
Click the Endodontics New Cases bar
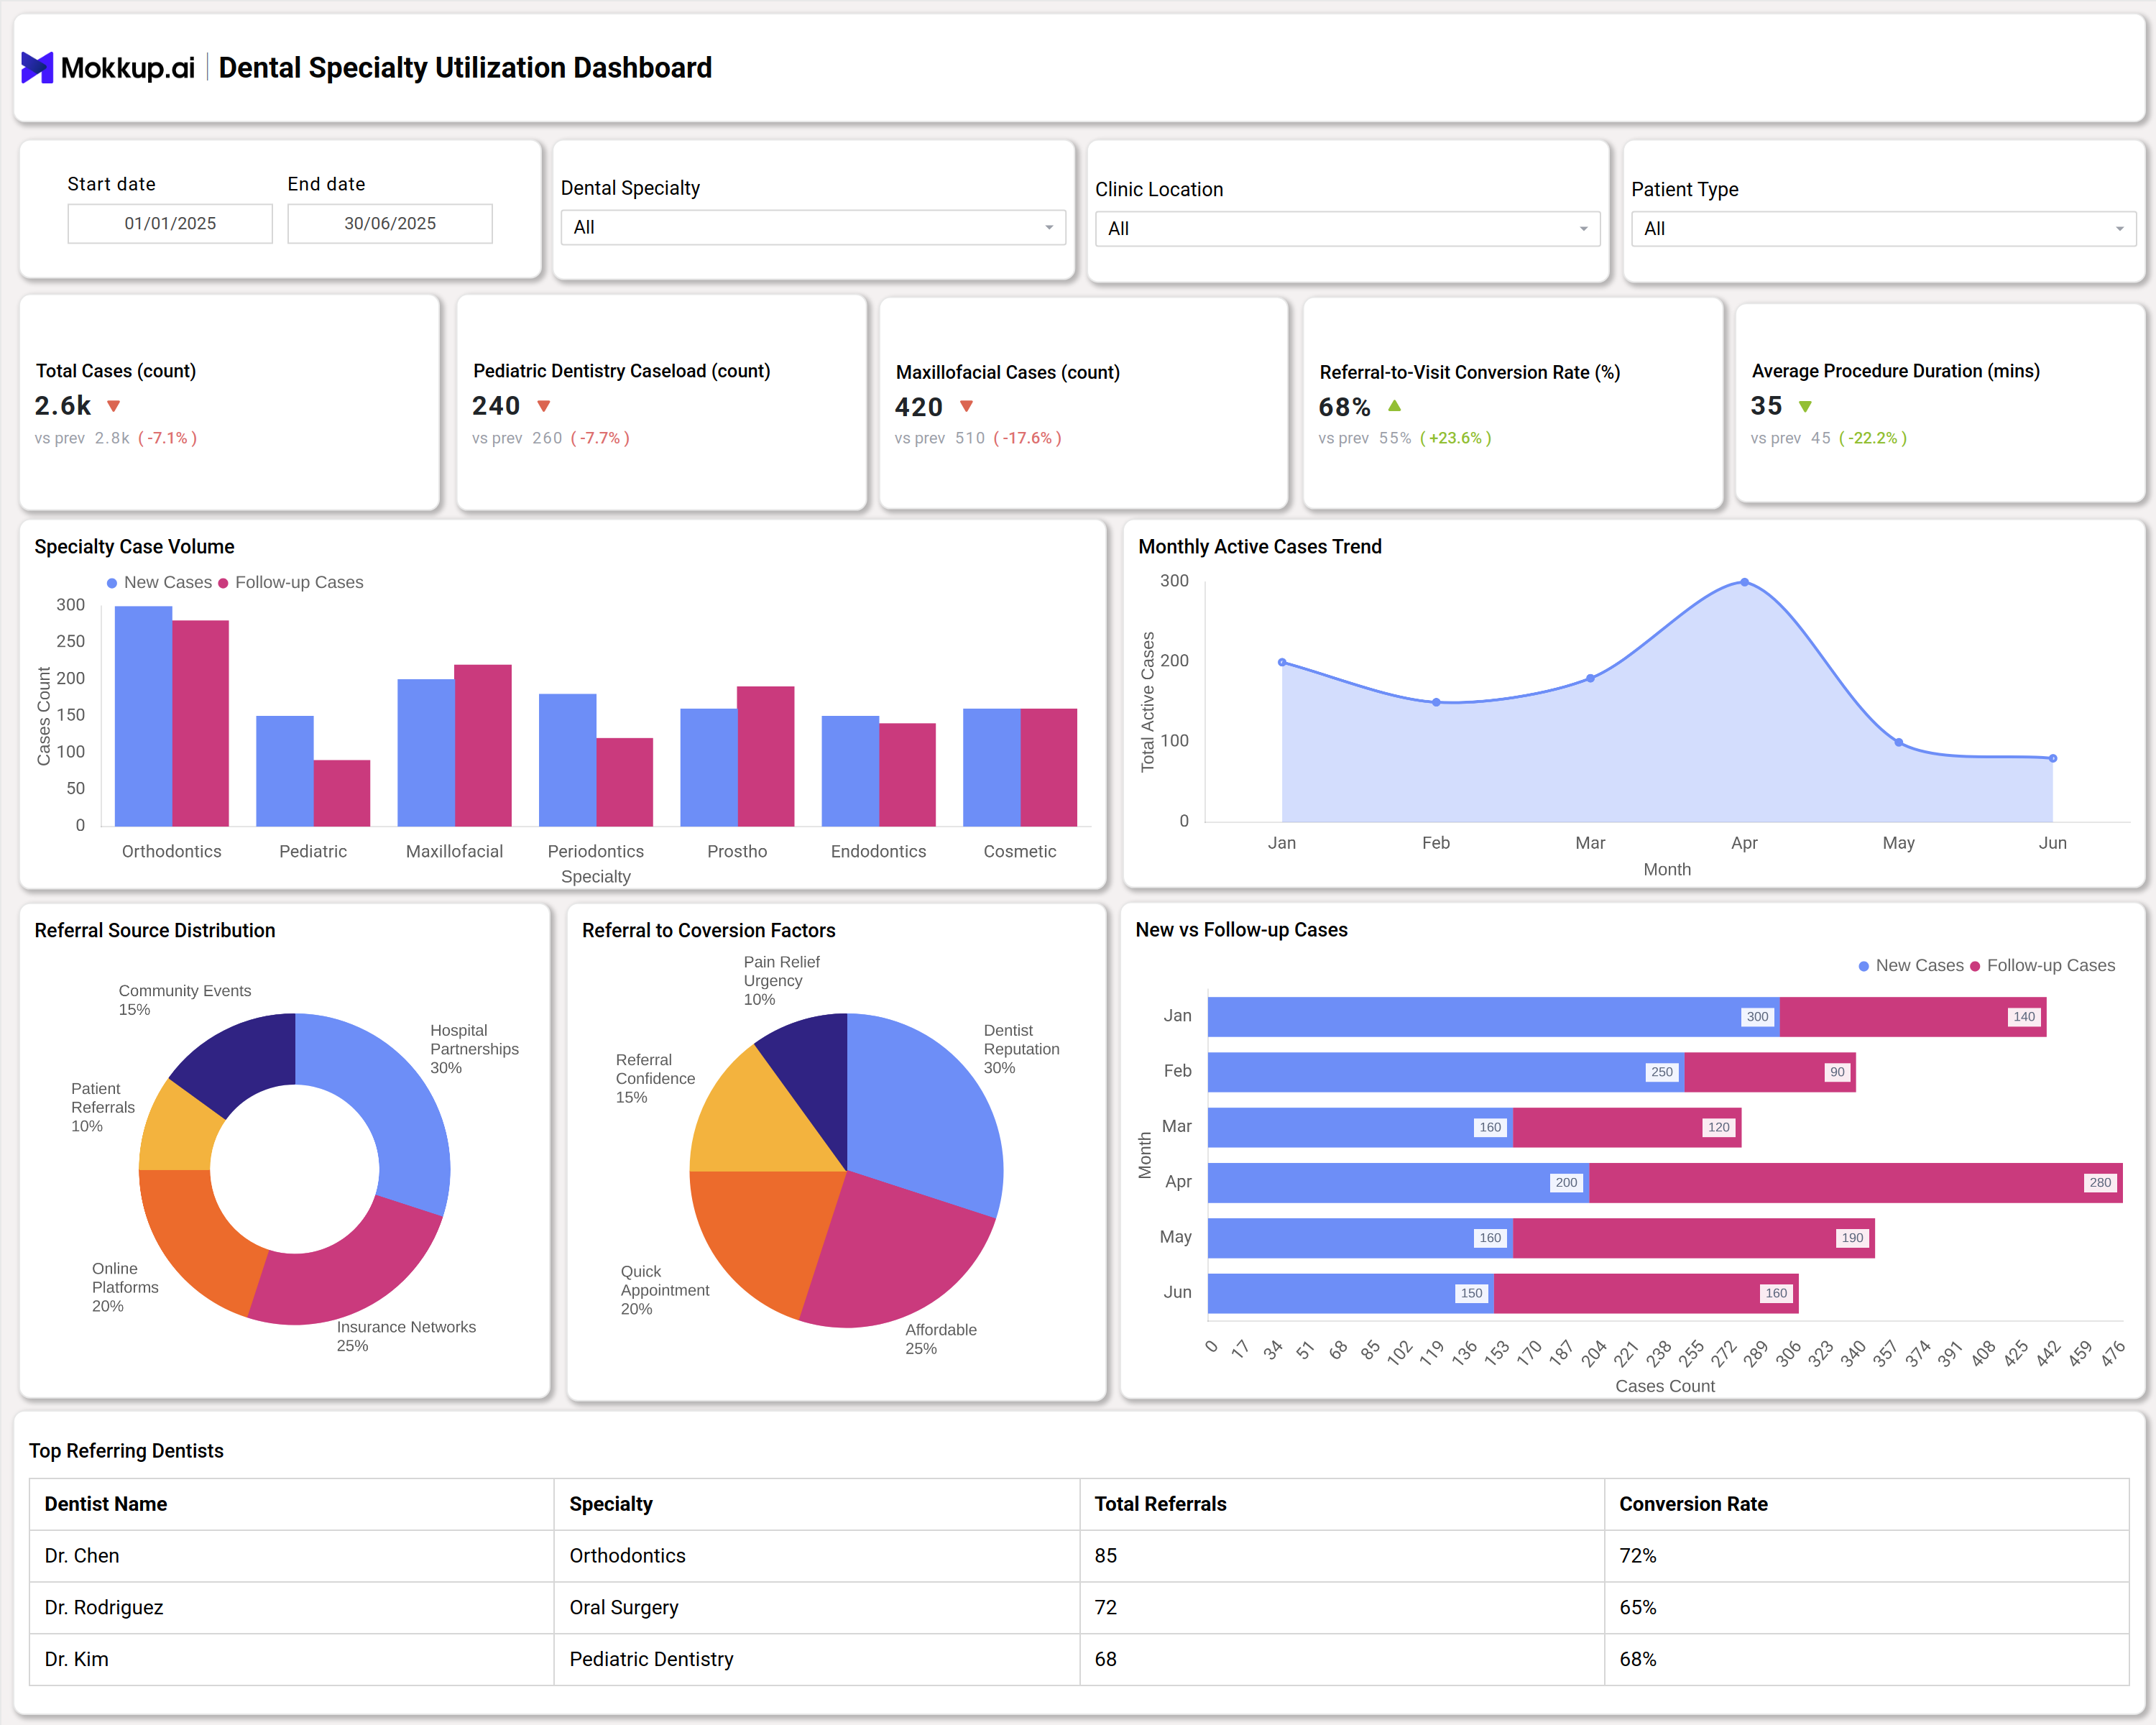click(850, 771)
